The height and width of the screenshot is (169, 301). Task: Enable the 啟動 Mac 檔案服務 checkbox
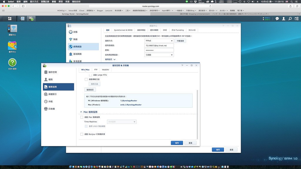[x=82, y=117]
